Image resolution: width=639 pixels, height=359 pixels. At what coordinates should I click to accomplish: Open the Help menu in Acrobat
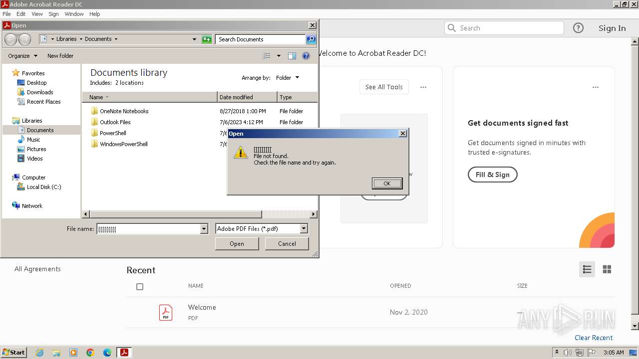click(x=95, y=14)
